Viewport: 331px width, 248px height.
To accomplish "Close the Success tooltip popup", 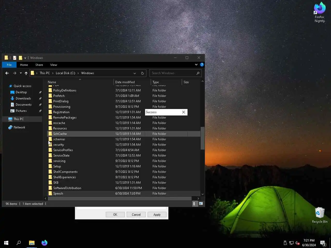I will click(184, 112).
